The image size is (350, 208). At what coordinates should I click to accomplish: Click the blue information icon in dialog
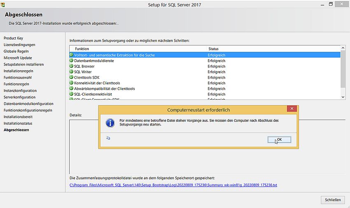pos(110,123)
